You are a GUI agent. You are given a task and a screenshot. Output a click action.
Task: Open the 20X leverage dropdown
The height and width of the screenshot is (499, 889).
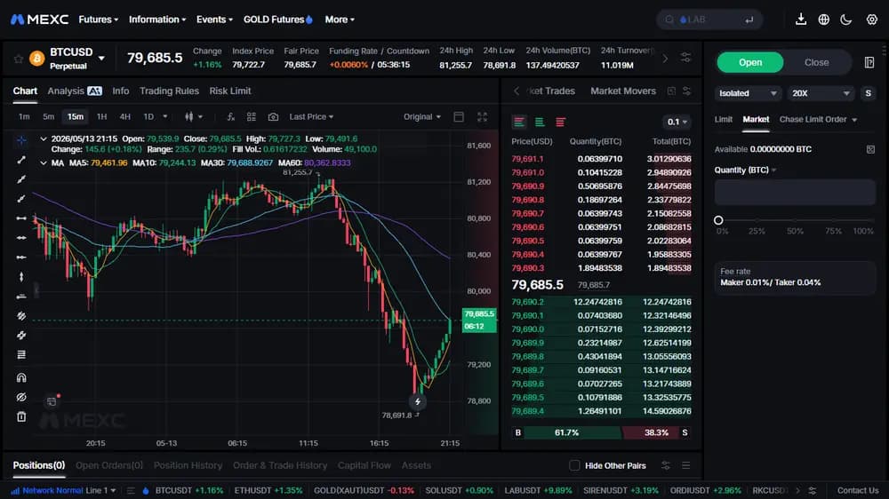[821, 93]
